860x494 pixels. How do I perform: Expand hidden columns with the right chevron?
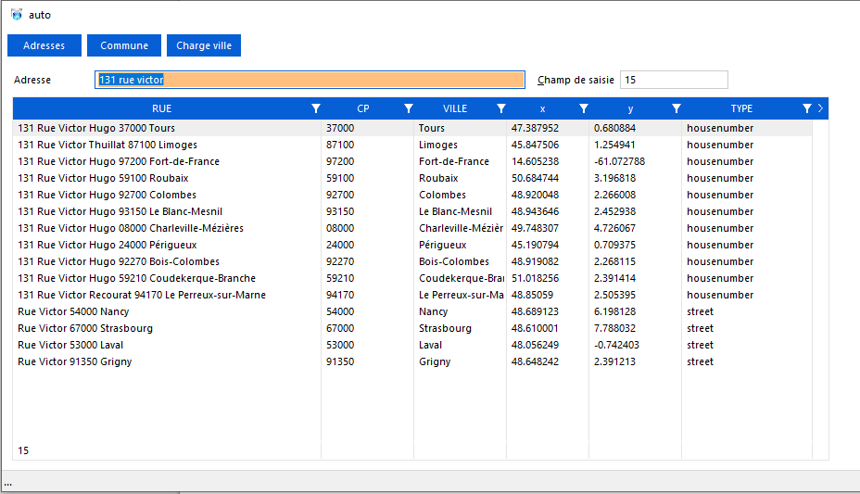click(x=820, y=108)
